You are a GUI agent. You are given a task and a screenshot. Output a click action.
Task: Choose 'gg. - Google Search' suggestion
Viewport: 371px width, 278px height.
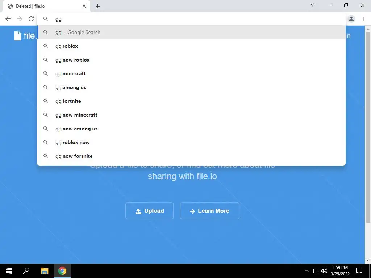click(191, 32)
